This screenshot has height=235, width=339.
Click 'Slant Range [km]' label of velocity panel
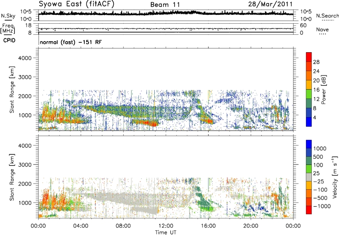12,177
